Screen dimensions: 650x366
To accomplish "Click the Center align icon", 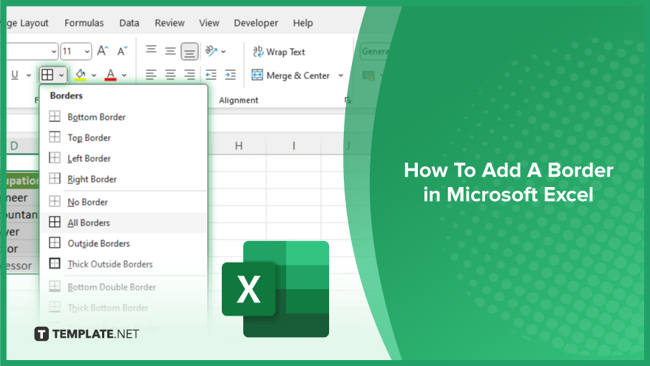I will tap(170, 75).
